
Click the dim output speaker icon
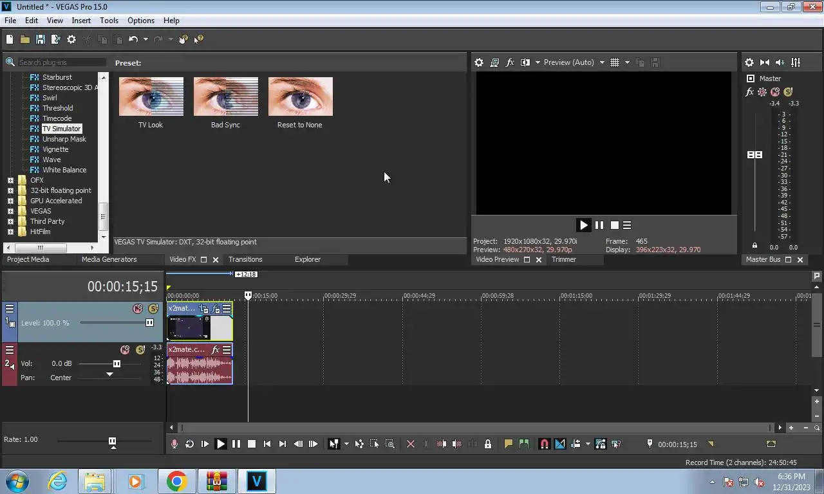point(780,62)
